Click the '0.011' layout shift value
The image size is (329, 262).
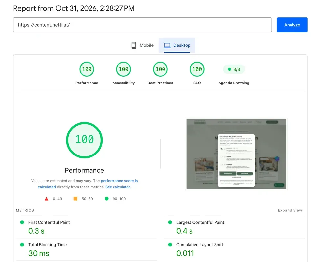pyautogui.click(x=185, y=253)
